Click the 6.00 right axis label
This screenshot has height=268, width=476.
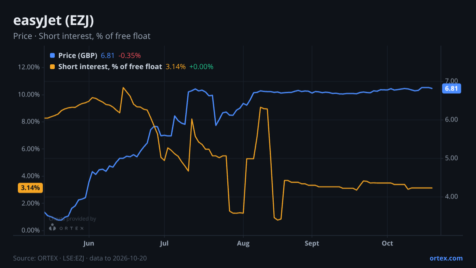point(451,120)
